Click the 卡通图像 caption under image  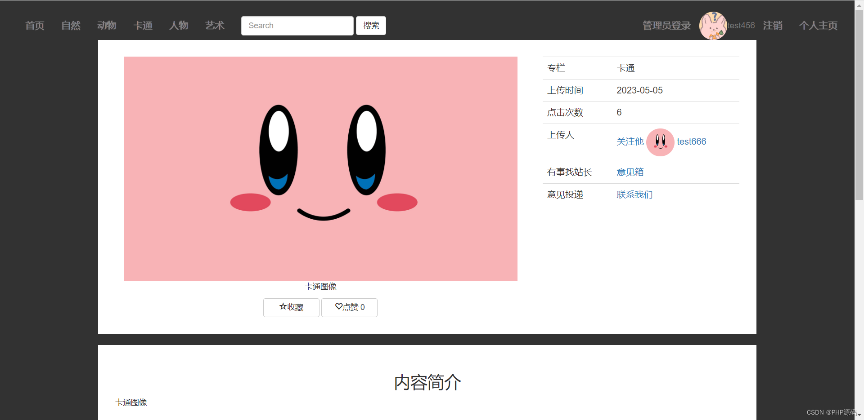pos(320,287)
